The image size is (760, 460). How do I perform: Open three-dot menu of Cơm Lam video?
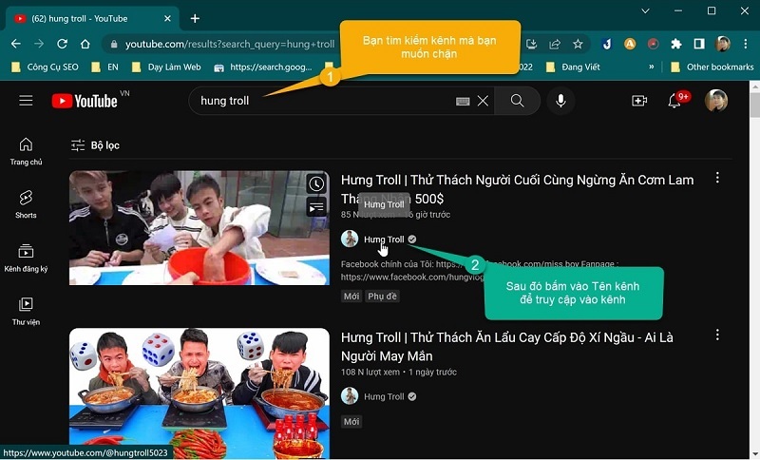tap(717, 178)
